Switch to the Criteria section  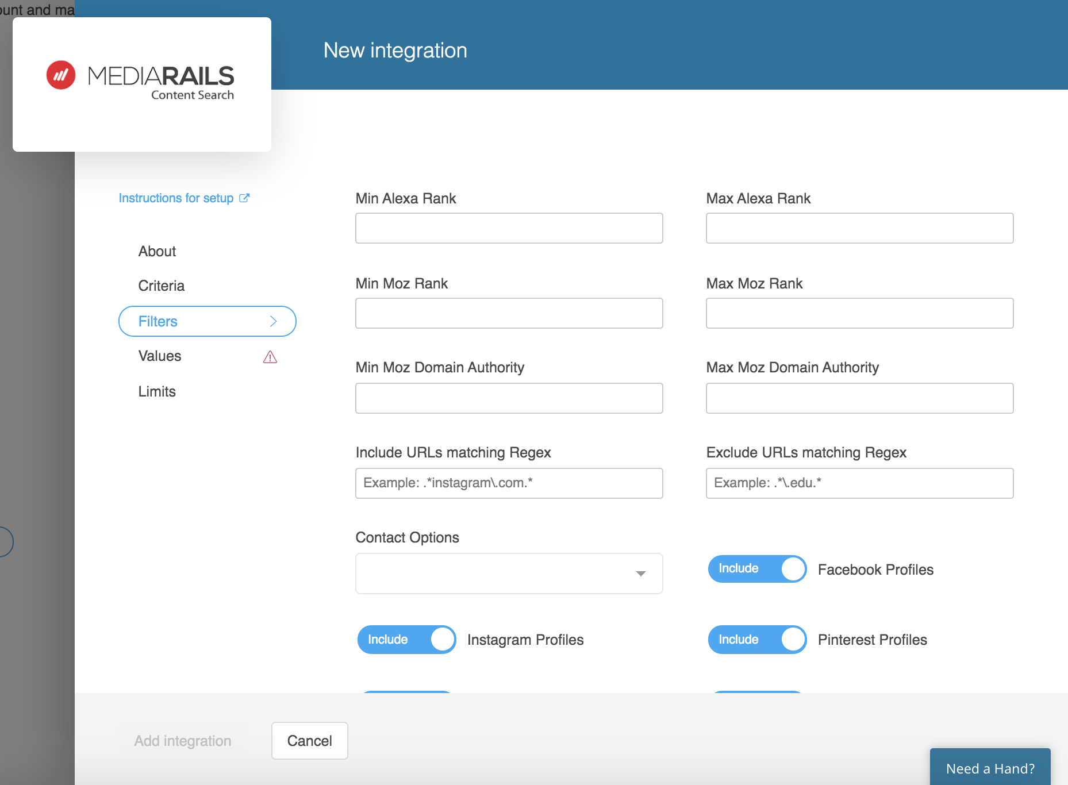(x=162, y=286)
